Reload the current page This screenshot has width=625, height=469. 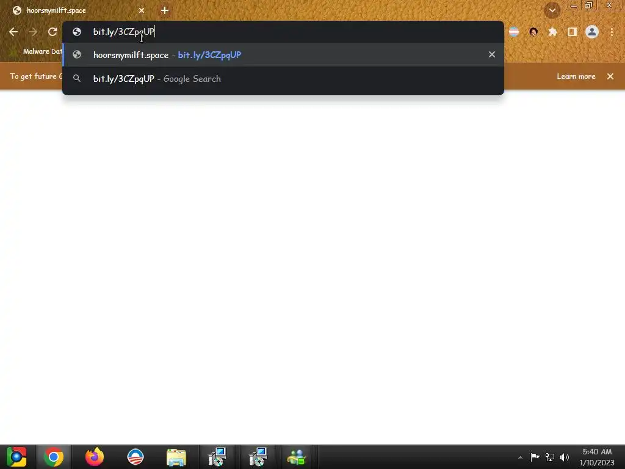[52, 32]
